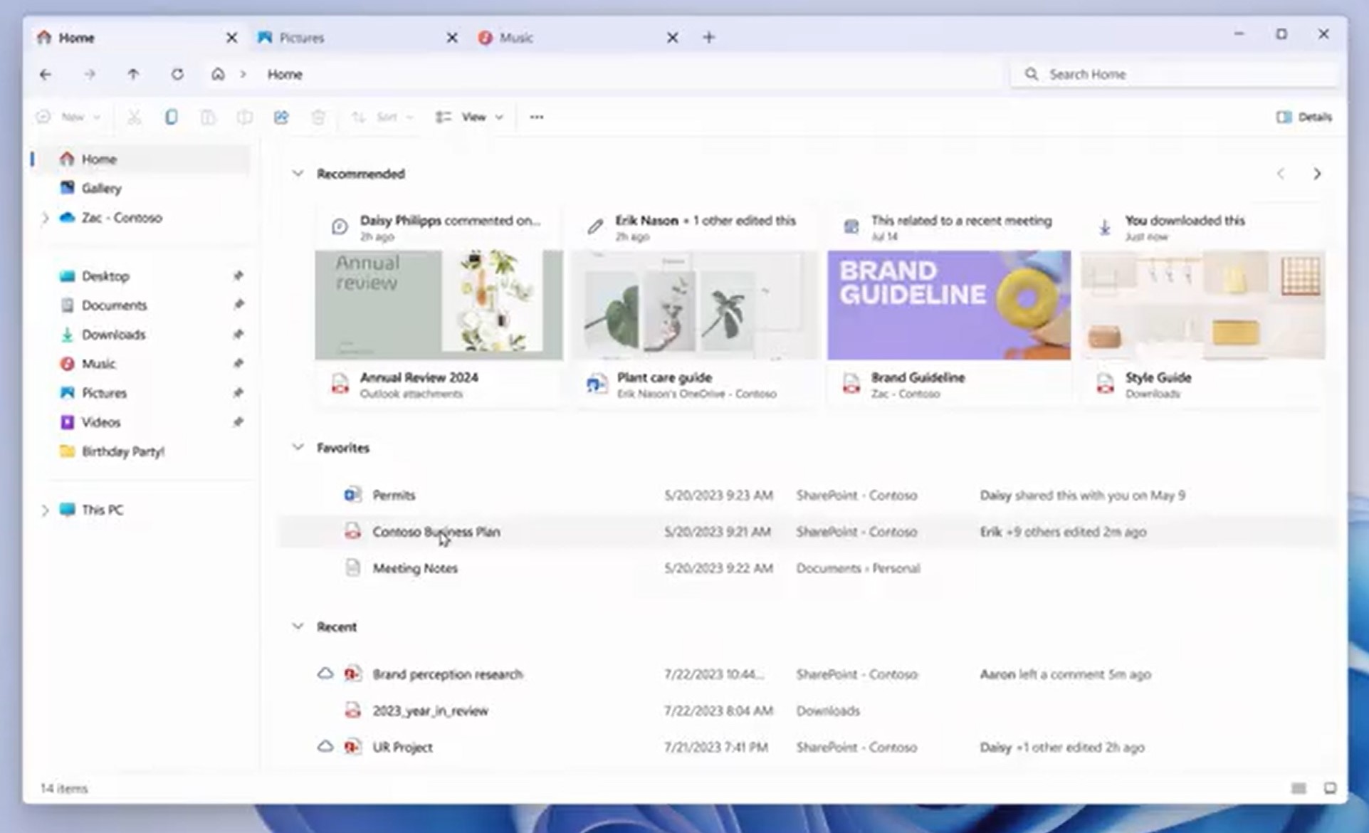Show next Recommended items arrow
The image size is (1369, 833).
click(x=1317, y=174)
